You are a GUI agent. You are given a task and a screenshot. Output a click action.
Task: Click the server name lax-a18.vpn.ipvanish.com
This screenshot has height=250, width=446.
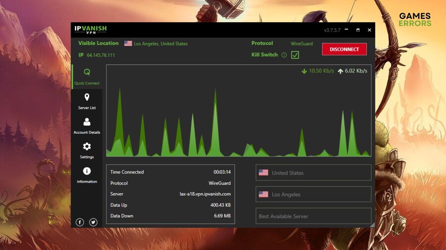pyautogui.click(x=205, y=194)
